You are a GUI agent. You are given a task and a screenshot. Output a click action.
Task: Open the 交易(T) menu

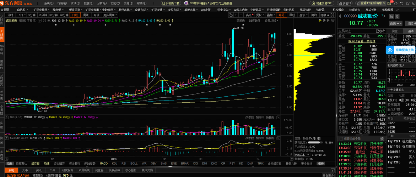(x=128, y=4)
